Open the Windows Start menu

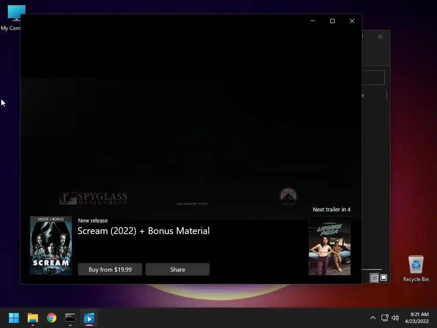(14, 318)
